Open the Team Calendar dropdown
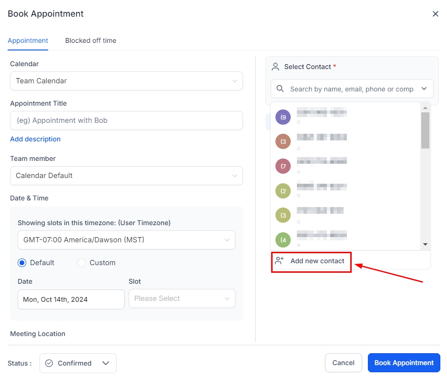The height and width of the screenshot is (377, 447). tap(126, 81)
